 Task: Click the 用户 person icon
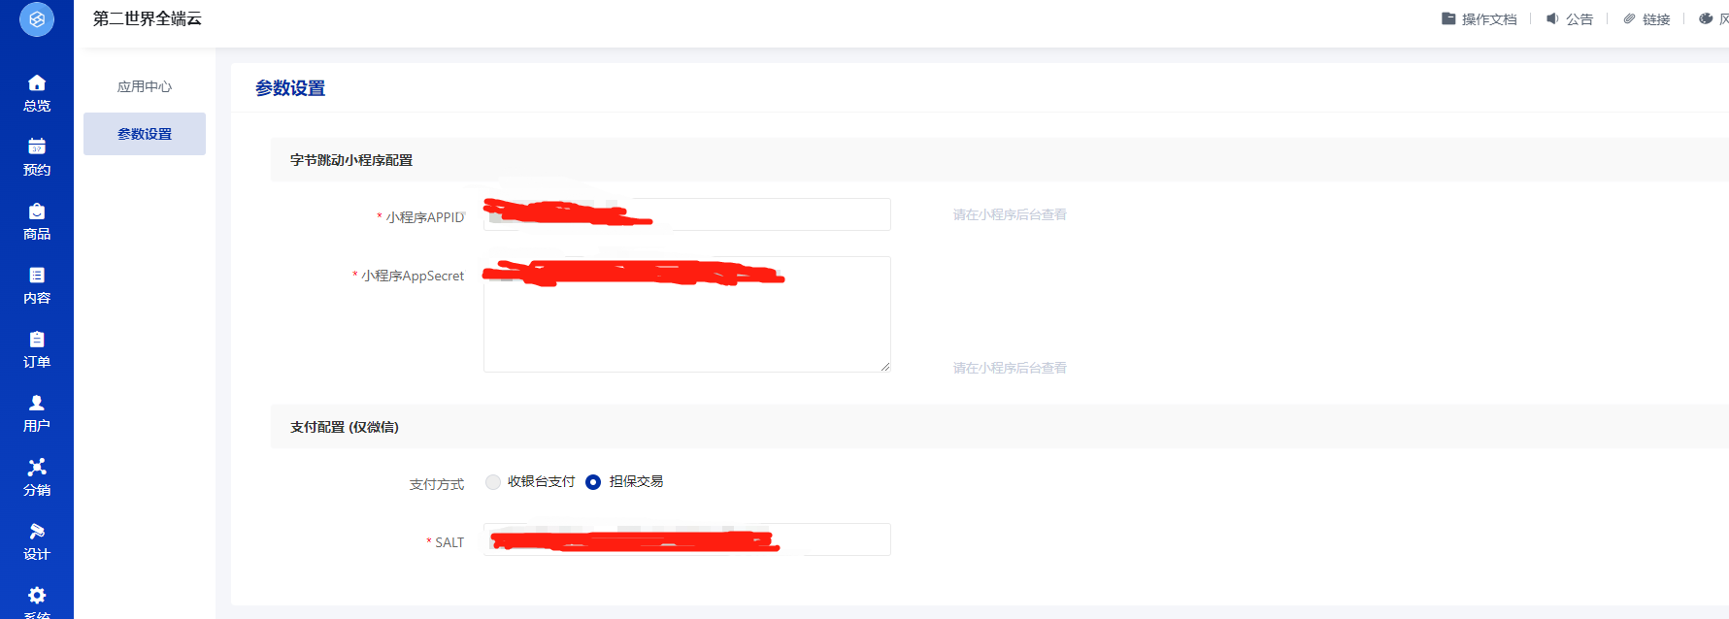pos(37,403)
